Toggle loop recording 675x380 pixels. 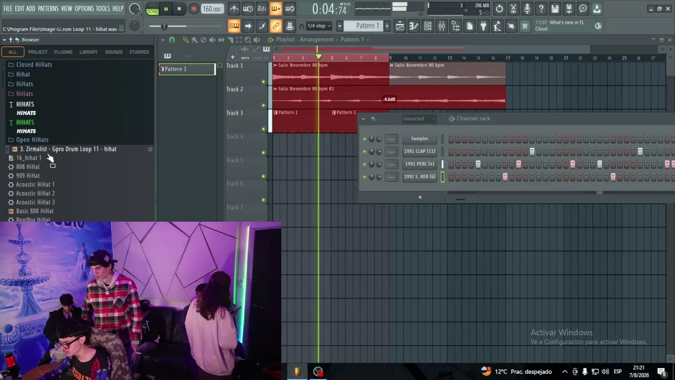(290, 8)
